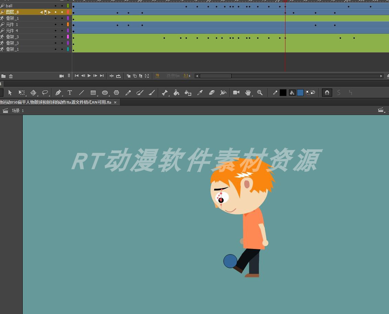
Task: Go to next keyframe on 图层_8
Action: tap(50, 12)
